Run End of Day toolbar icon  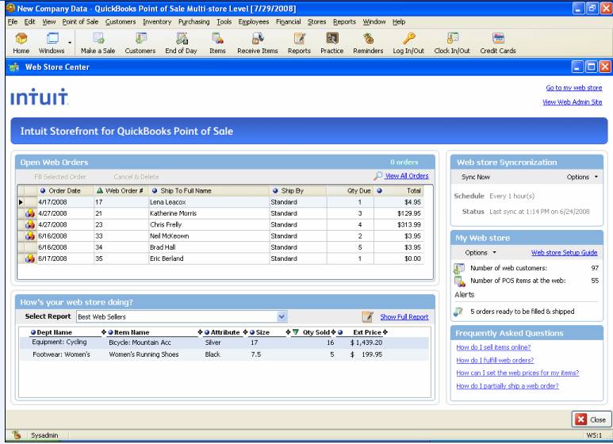181,43
